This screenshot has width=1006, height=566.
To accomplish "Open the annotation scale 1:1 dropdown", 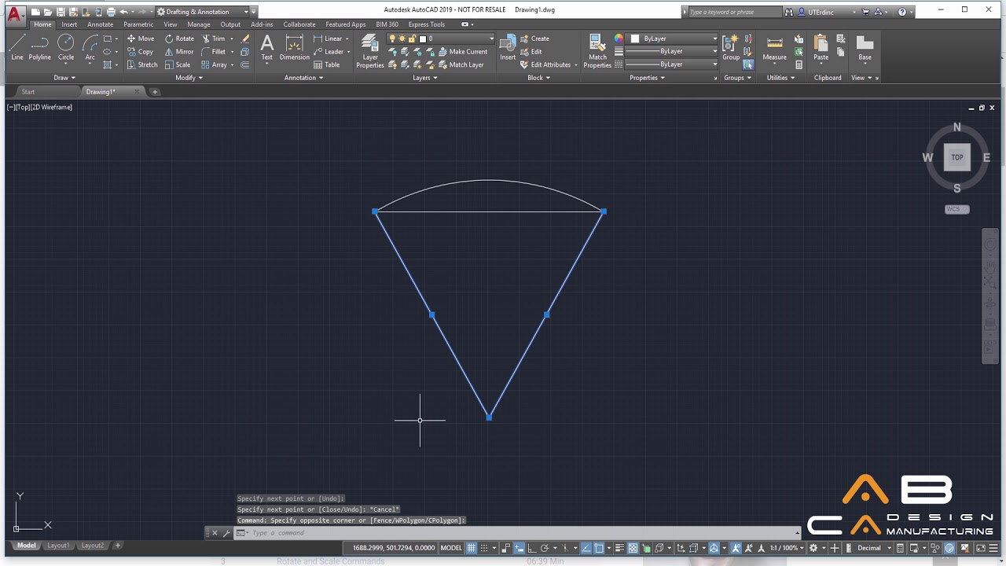I will (x=785, y=548).
